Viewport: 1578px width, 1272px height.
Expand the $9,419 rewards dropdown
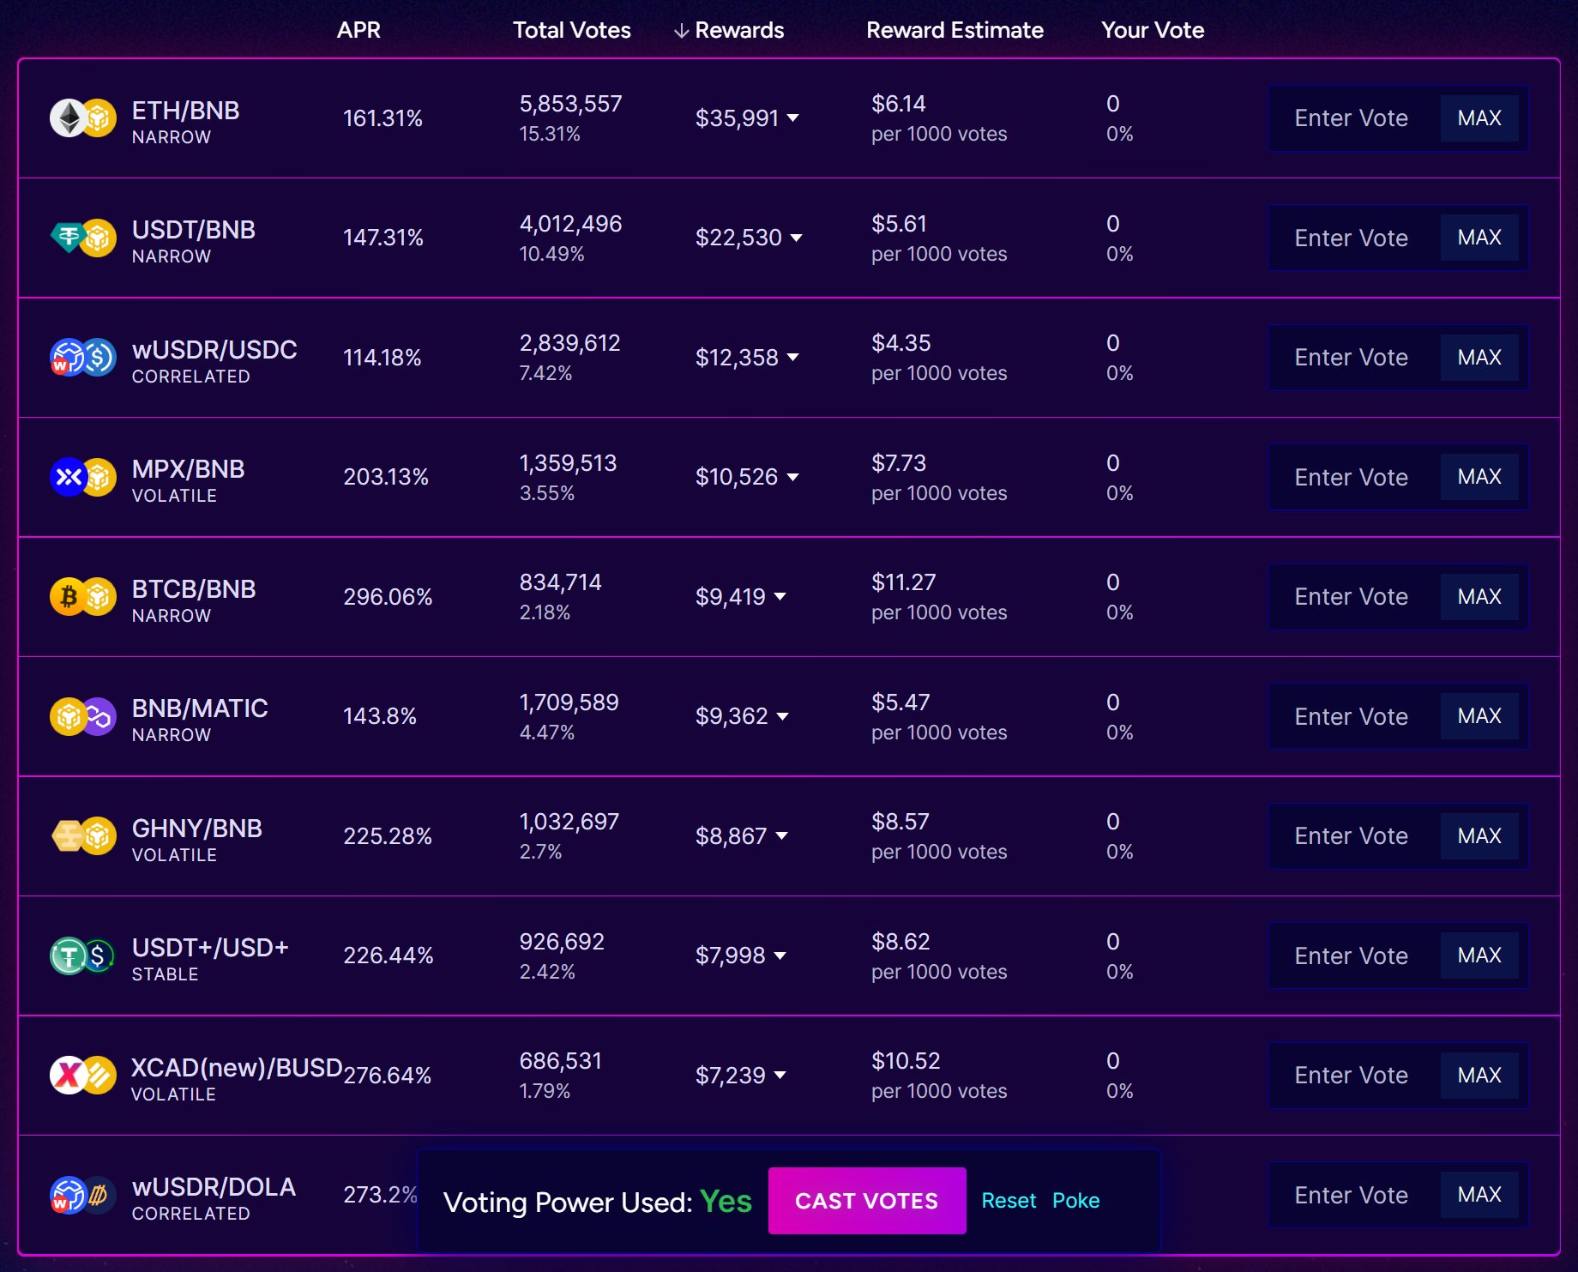pyautogui.click(x=780, y=597)
